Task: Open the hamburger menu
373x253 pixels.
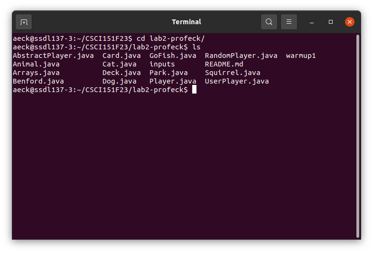Action: click(x=289, y=22)
